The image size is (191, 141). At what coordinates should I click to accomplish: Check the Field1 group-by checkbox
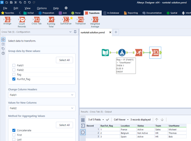coord(14,65)
